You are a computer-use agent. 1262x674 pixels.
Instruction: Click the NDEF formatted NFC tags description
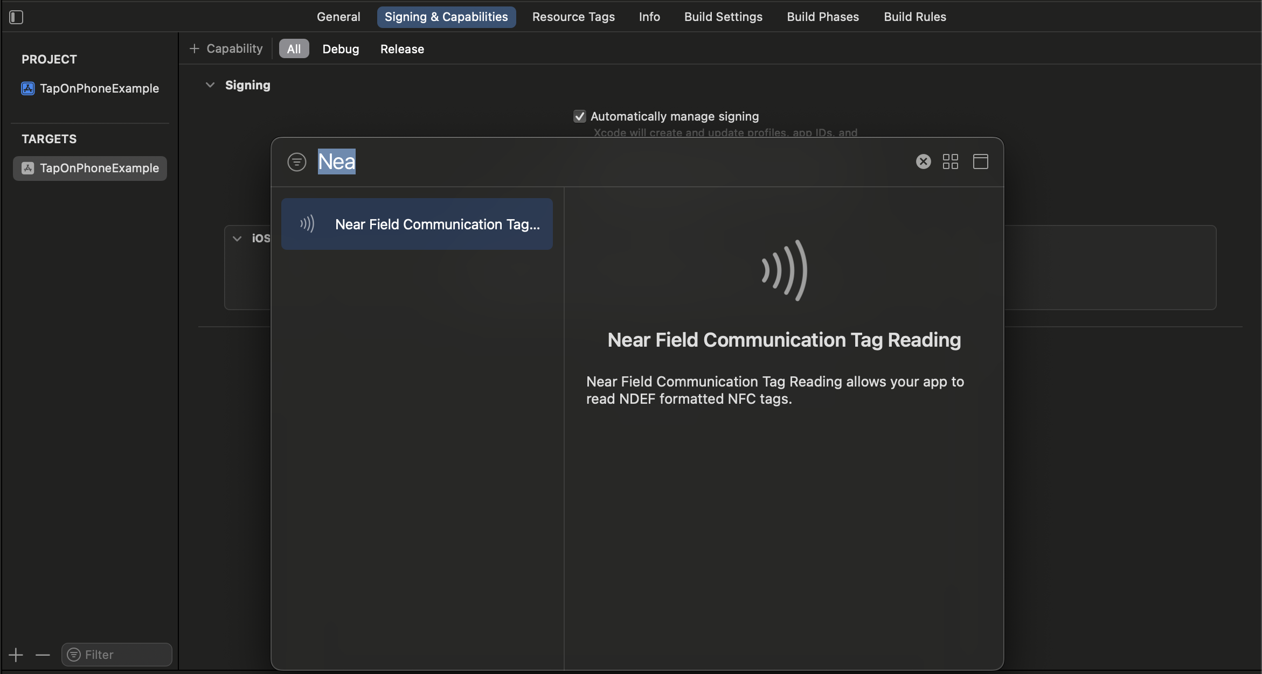pyautogui.click(x=775, y=390)
